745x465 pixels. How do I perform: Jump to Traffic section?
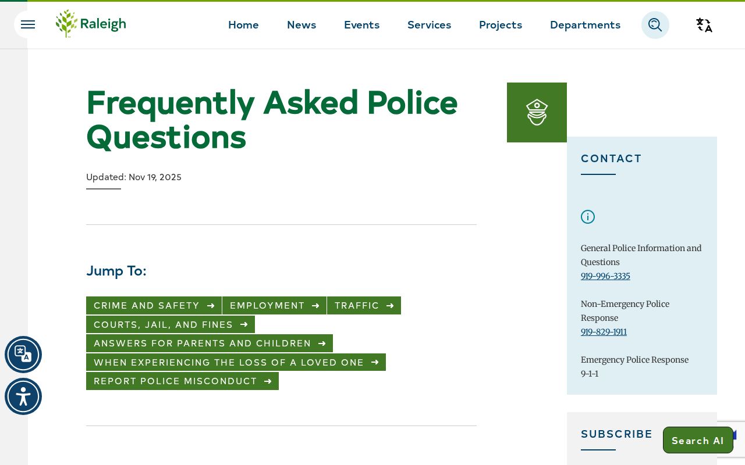pos(364,306)
